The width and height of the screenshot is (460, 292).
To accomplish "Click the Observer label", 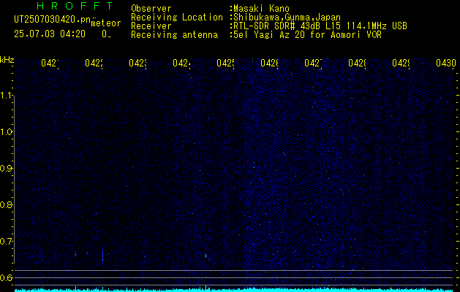I will click(151, 9).
